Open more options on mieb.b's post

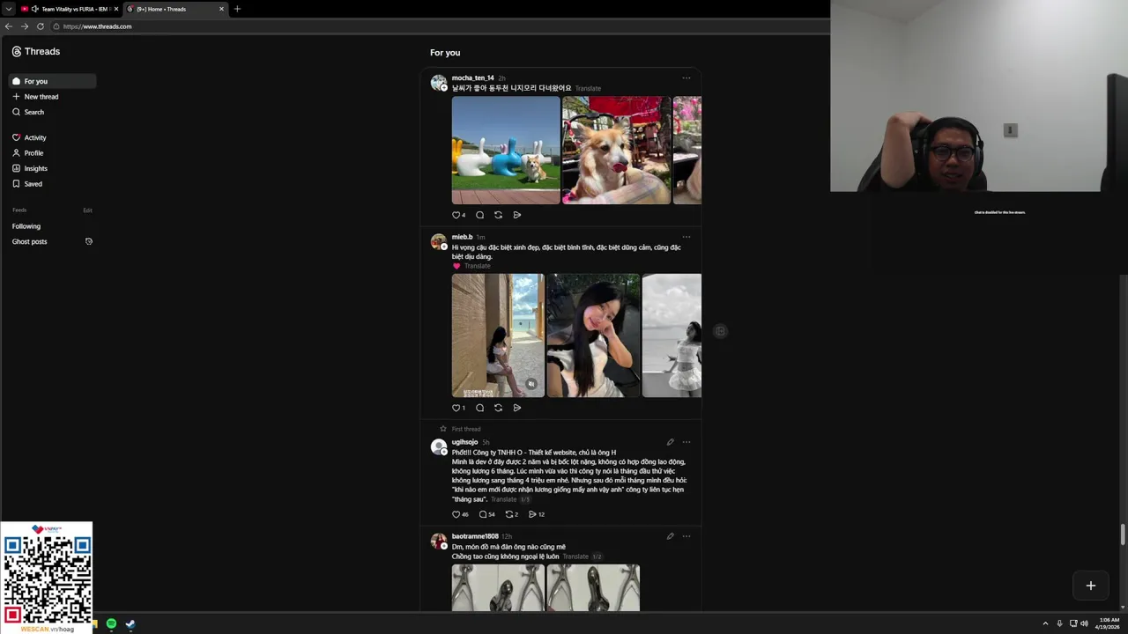(x=686, y=237)
